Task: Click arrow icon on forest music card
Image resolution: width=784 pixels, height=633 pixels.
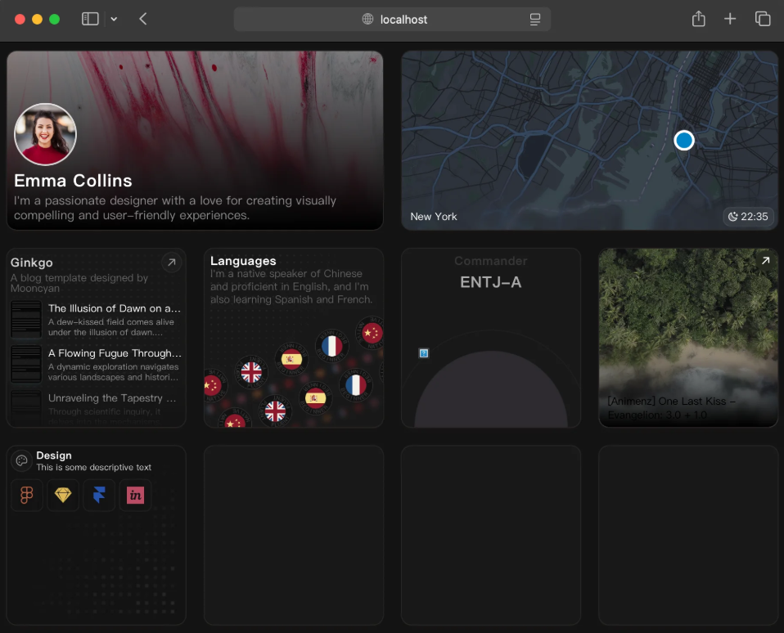Action: click(x=765, y=261)
